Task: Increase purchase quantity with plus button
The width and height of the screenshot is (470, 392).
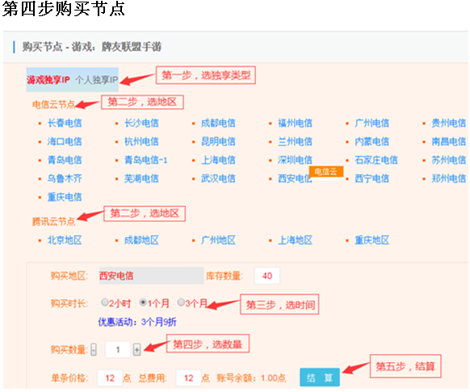Action: point(137,349)
